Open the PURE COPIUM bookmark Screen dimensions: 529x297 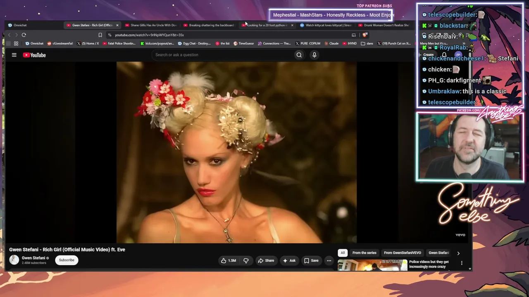[308, 43]
